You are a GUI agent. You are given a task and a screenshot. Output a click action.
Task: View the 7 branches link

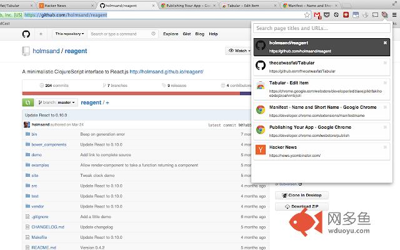click(115, 86)
